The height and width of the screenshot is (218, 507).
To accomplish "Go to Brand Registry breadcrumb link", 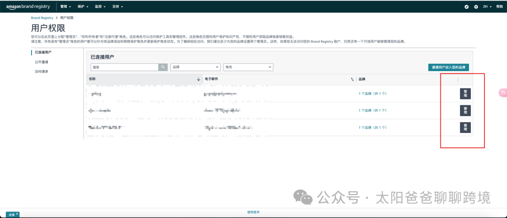I will pyautogui.click(x=42, y=18).
